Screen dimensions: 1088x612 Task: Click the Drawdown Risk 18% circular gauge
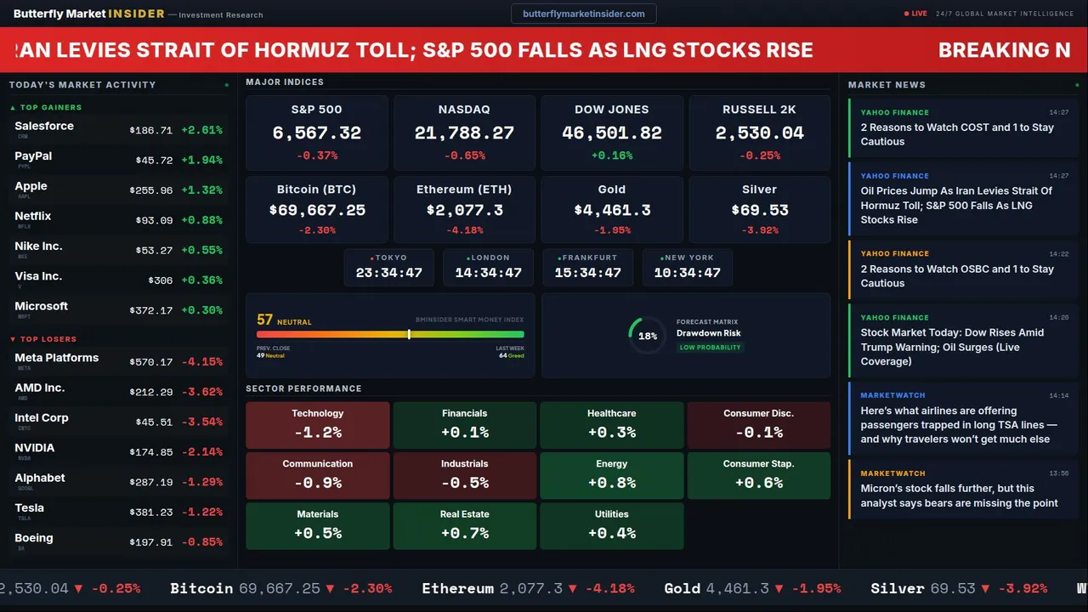coord(647,336)
